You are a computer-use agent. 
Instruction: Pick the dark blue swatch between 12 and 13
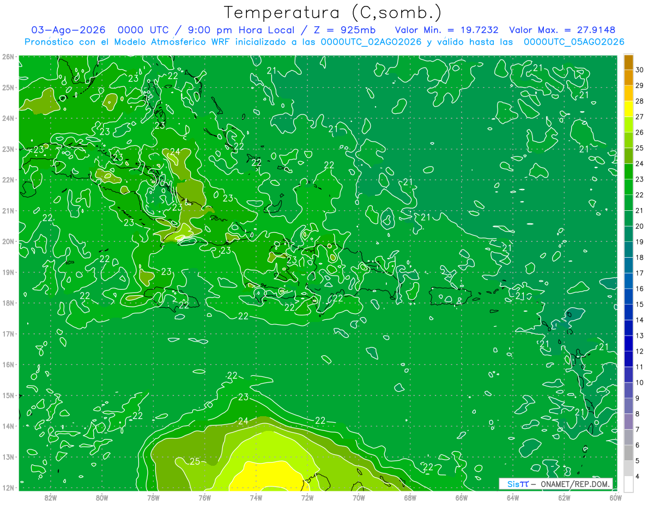[628, 344]
